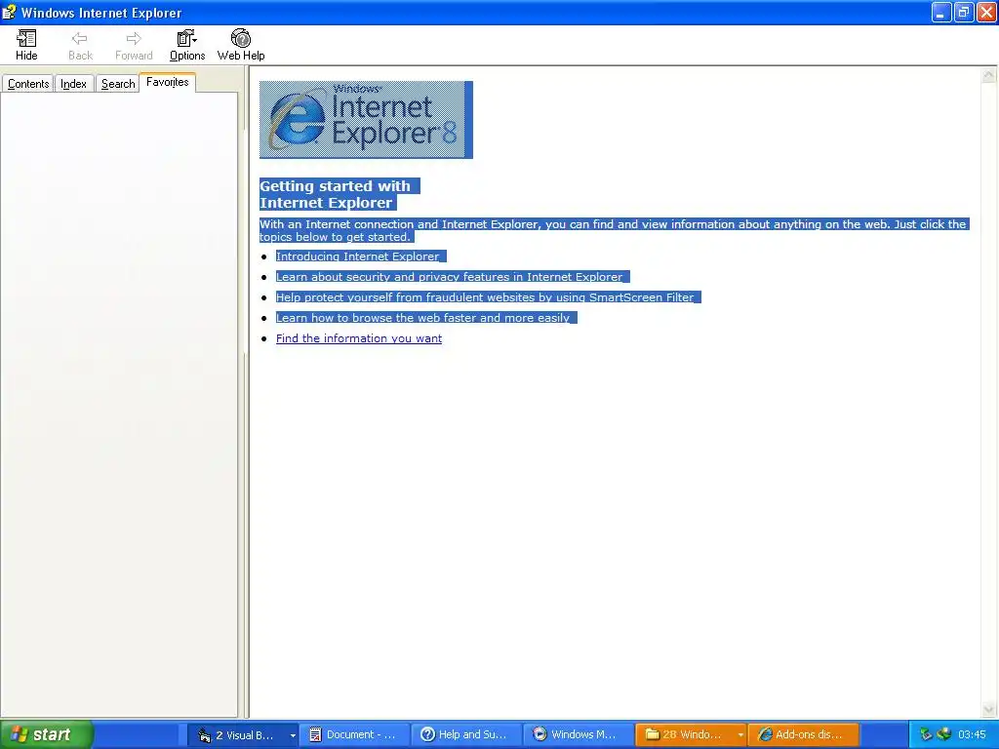
Task: Switch to Document taskbar window
Action: pyautogui.click(x=354, y=734)
